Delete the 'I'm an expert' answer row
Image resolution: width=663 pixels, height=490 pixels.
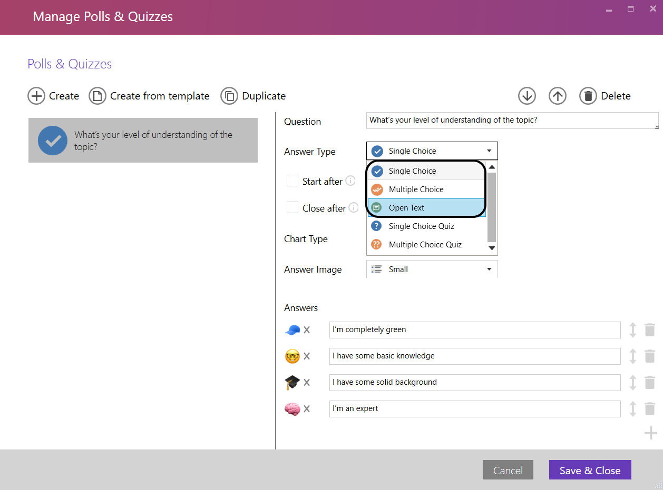(649, 408)
